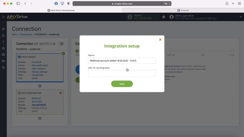244x137 pixels.
Task: Open the help question sidebar icon
Action: coord(3,67)
